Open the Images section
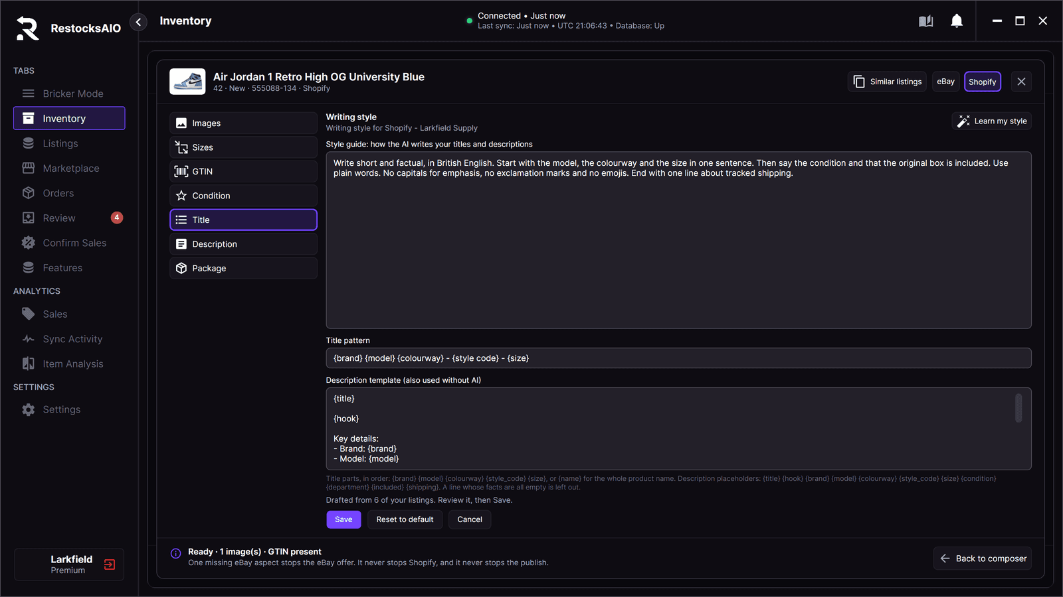1063x597 pixels. coord(243,123)
